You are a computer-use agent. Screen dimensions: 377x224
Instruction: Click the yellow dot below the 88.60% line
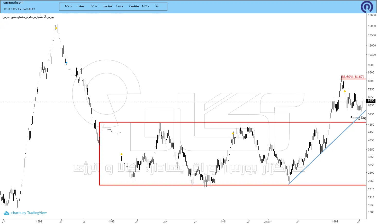pos(345,91)
